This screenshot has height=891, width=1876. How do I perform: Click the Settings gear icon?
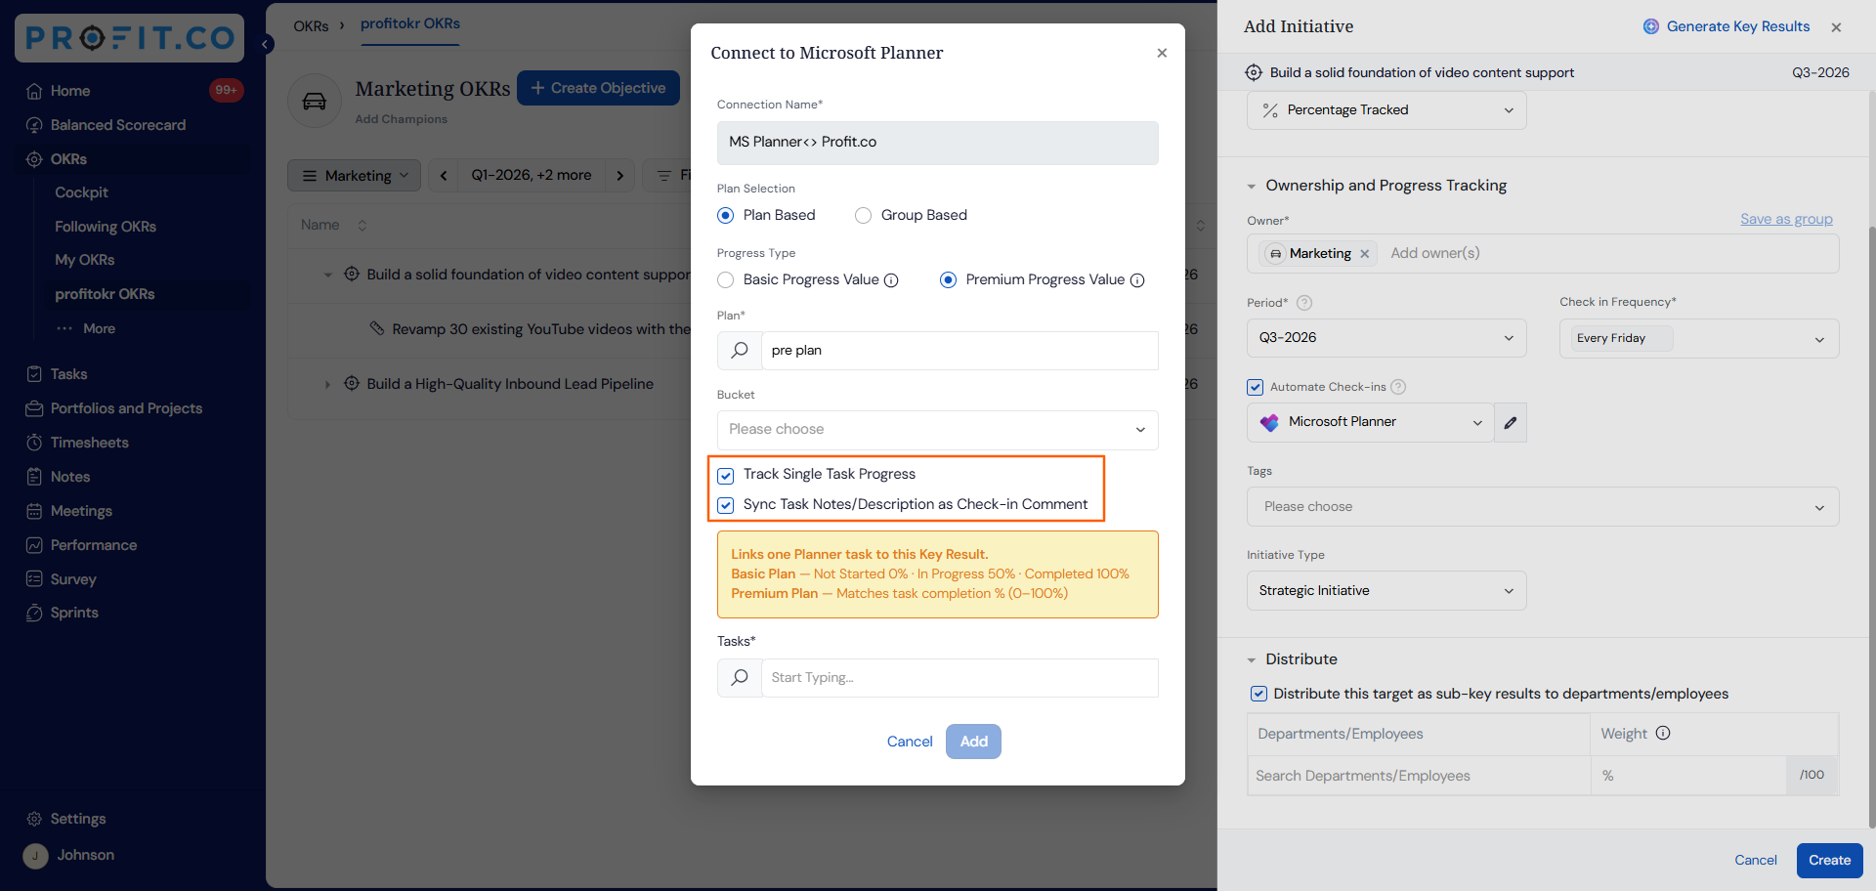[x=34, y=819]
